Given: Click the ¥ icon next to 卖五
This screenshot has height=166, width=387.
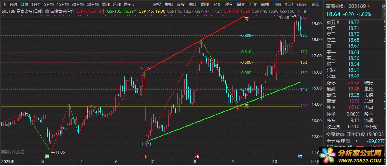Looking at the screenshot, I should (x=338, y=22).
